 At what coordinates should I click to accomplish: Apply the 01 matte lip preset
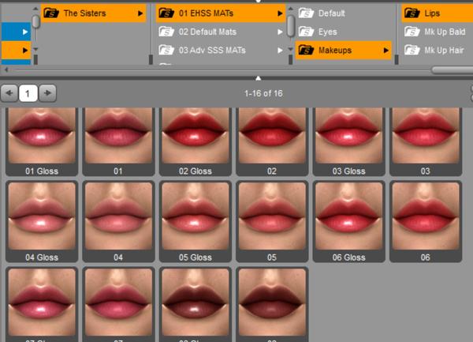pos(118,141)
